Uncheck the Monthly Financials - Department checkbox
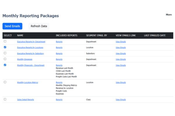The height and width of the screenshot is (116, 175). (x=5, y=65)
